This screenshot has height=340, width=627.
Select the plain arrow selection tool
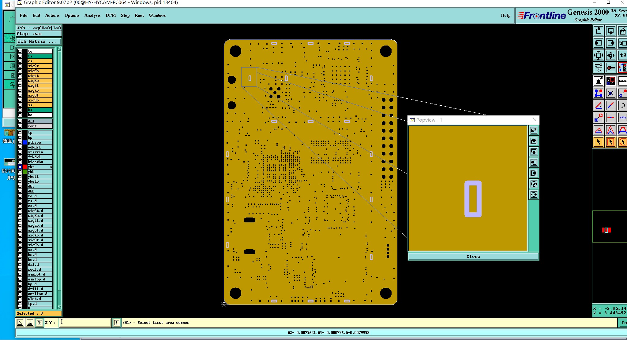coord(599,142)
